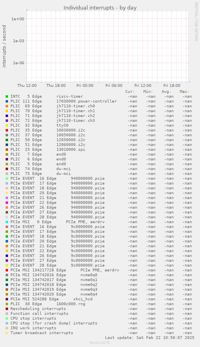Click the orange jh7110-timer.ch0 color swatch
200x347 pixels.
click(7, 106)
